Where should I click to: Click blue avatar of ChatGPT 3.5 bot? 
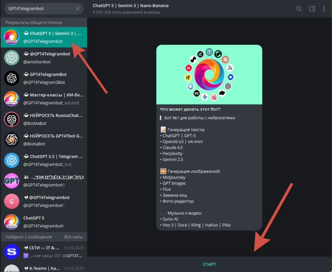[12, 160]
